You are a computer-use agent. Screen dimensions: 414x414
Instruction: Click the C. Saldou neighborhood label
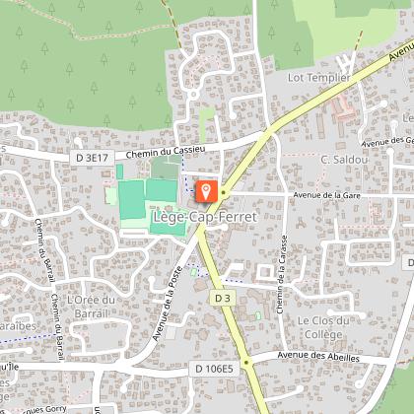344,160
